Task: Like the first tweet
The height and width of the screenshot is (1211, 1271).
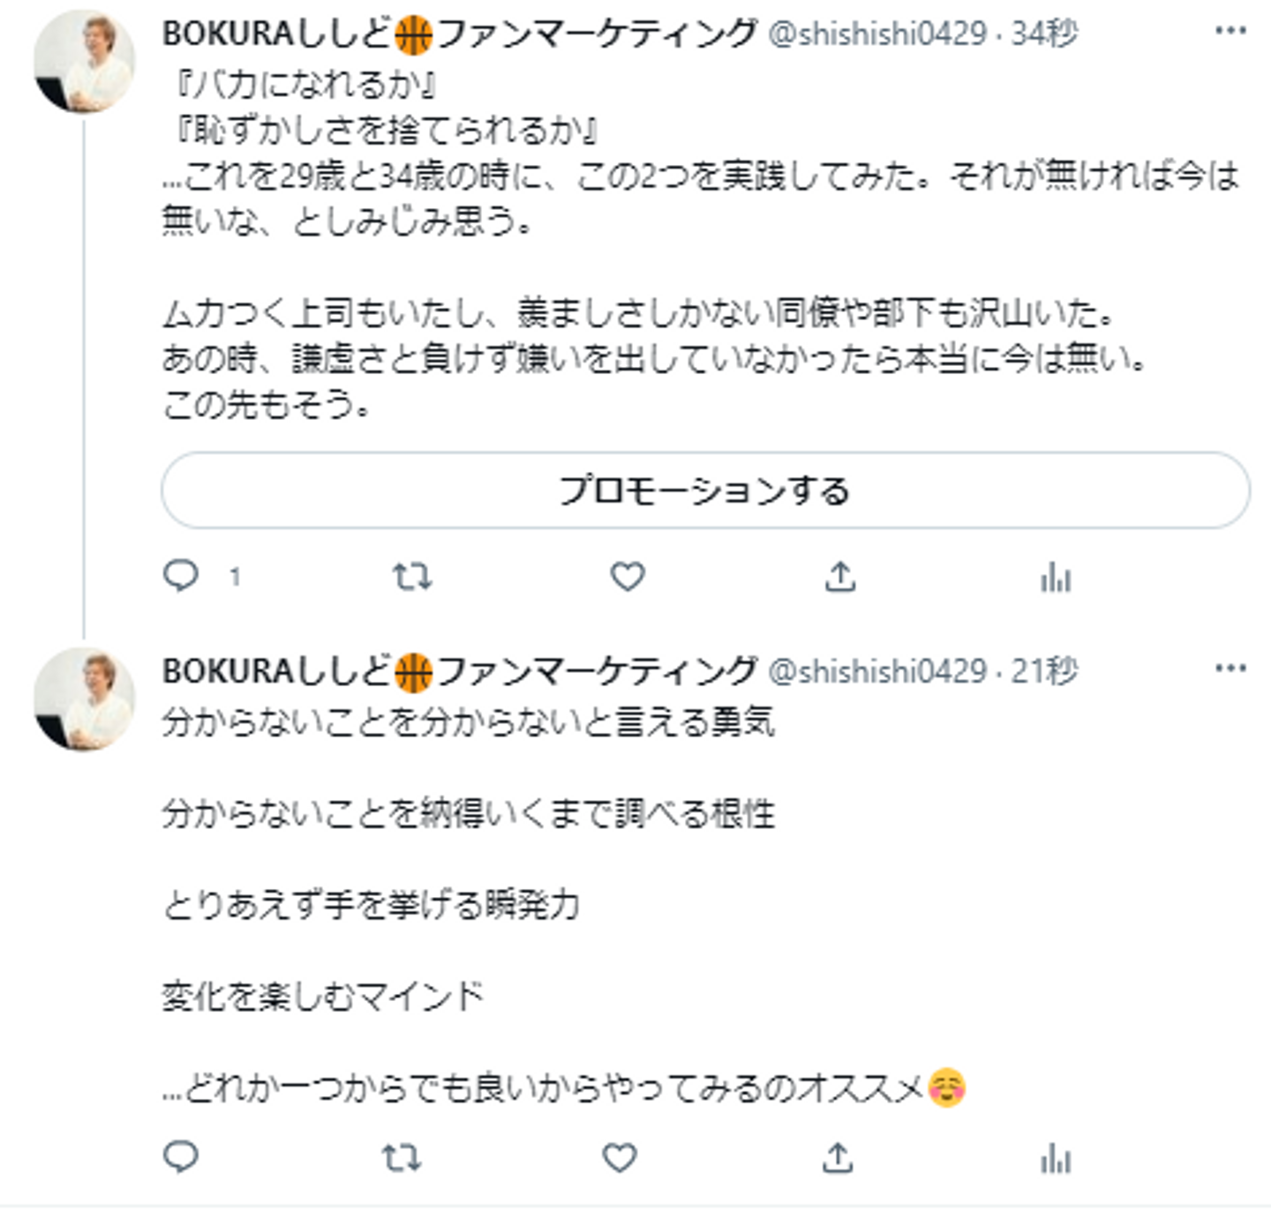Action: (628, 577)
